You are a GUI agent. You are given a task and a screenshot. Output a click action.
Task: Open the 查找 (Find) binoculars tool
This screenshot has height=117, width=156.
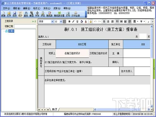pos(26,14)
